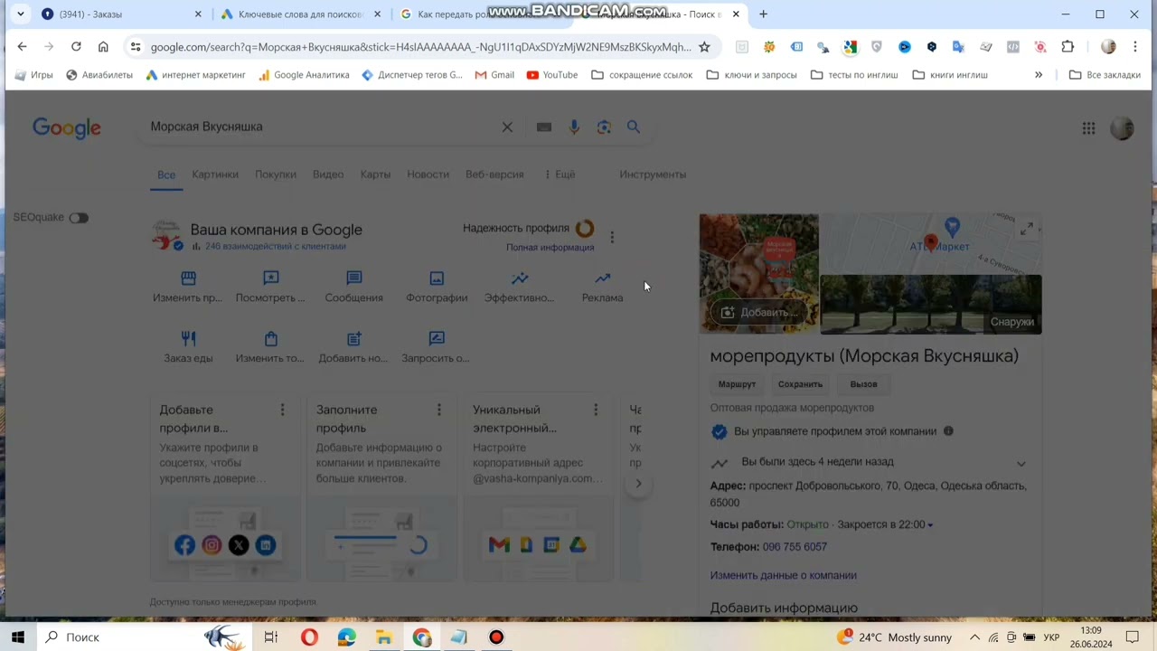Show more bookmarks chevron
Screen dimensions: 1157x651
[x=1039, y=75]
